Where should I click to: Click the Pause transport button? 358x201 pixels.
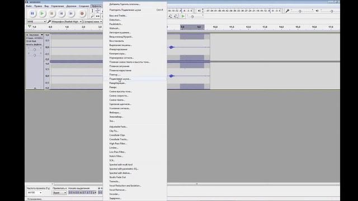pyautogui.click(x=32, y=13)
